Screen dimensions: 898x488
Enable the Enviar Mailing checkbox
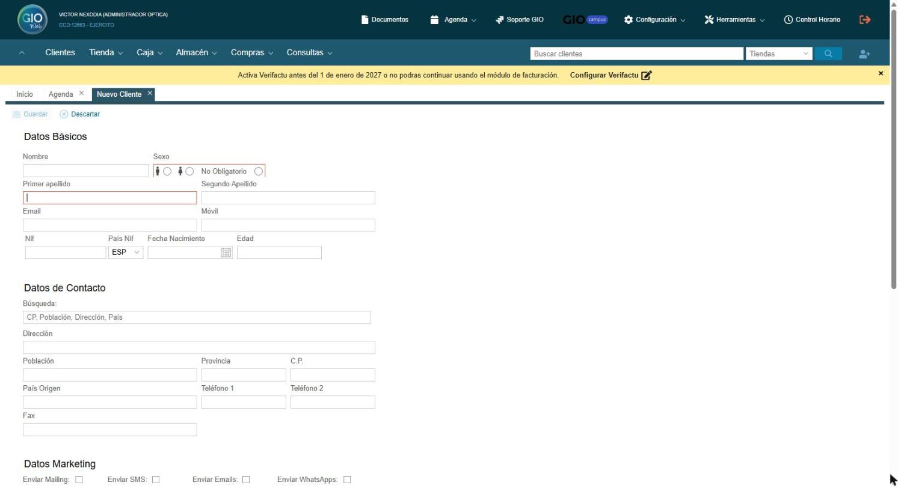pyautogui.click(x=79, y=480)
